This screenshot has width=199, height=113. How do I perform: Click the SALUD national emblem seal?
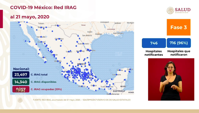coord(170,10)
